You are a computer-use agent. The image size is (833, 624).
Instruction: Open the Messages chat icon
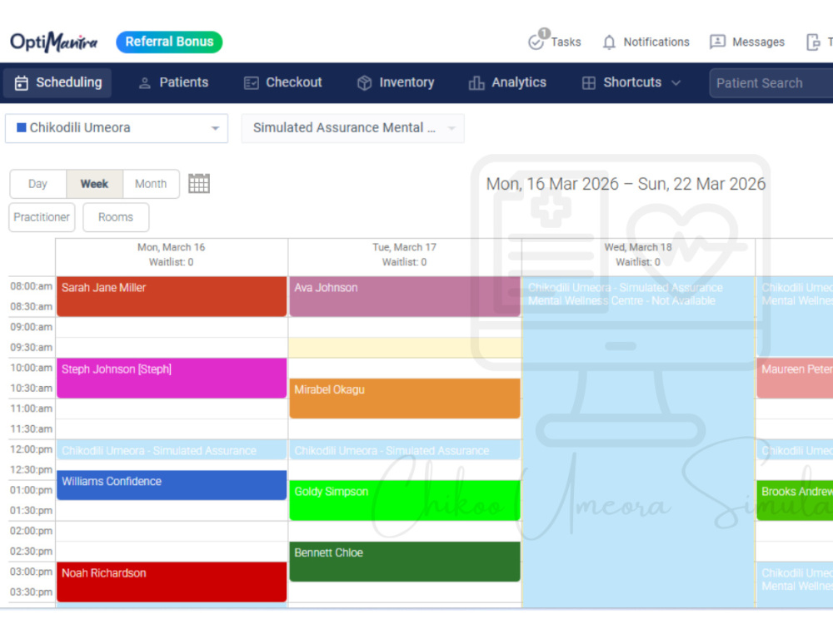click(x=717, y=42)
